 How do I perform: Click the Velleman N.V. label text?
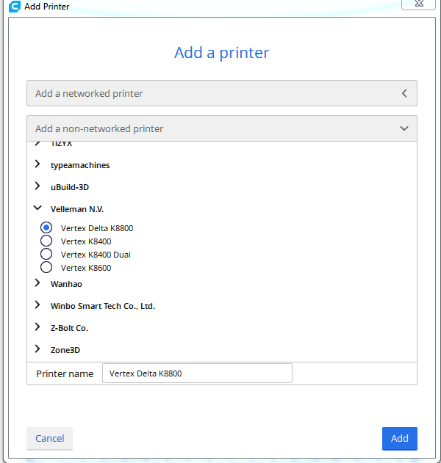coord(77,209)
